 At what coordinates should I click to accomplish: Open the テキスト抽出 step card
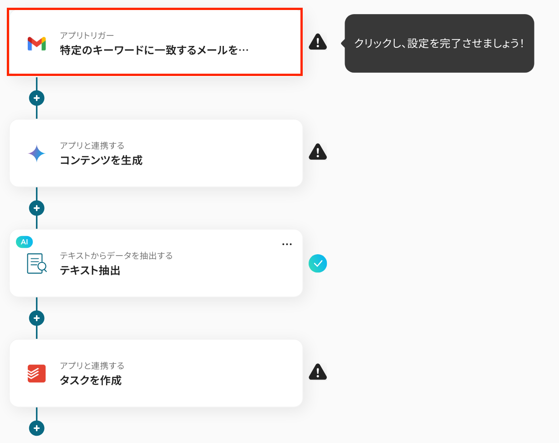coord(156,263)
